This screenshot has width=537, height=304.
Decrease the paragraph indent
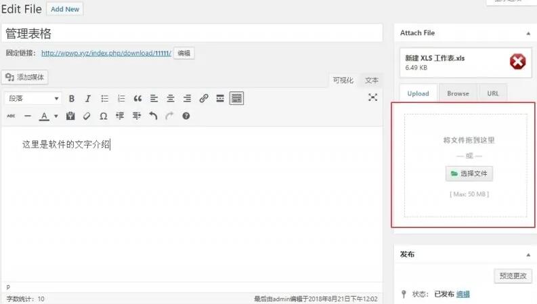click(x=120, y=116)
